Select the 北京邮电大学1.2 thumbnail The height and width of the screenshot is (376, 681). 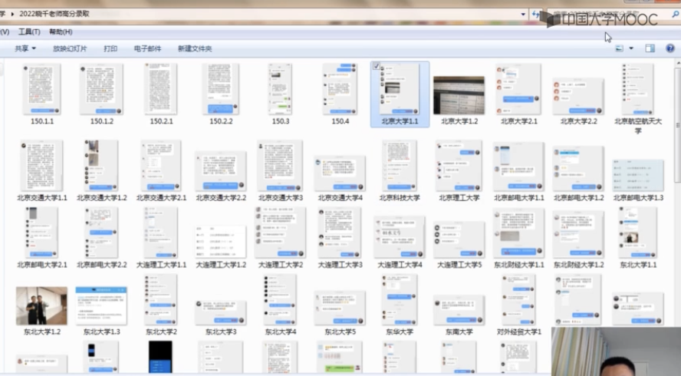point(578,169)
